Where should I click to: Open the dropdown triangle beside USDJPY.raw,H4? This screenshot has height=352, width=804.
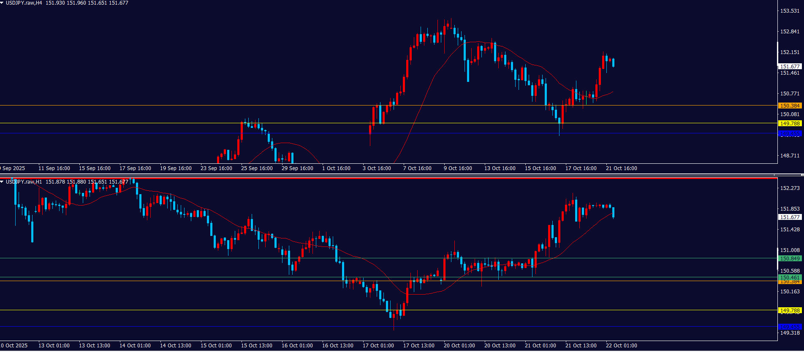click(2, 3)
